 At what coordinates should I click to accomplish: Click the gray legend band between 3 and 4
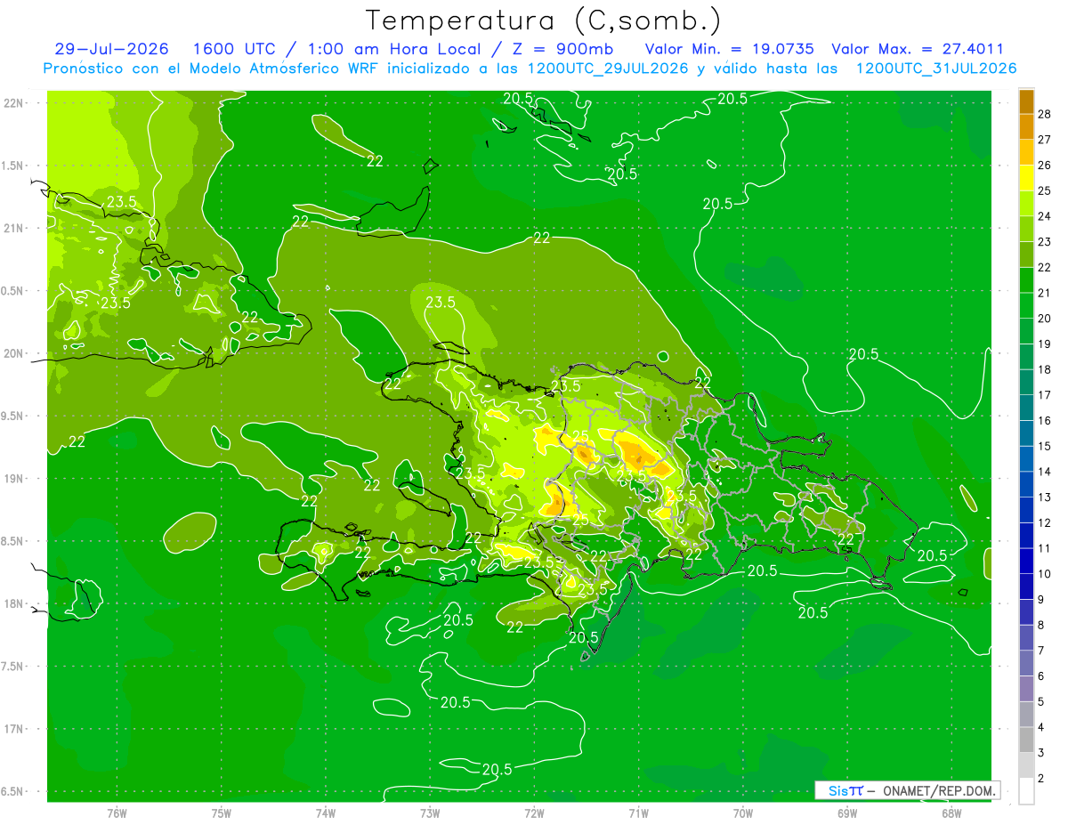(x=1026, y=740)
